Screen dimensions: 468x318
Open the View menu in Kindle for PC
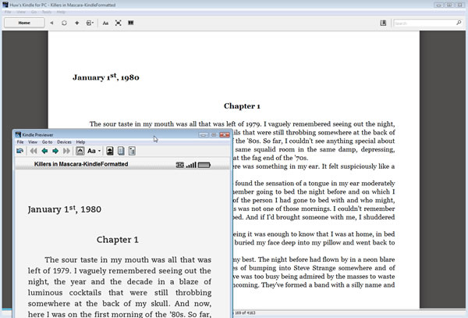click(21, 12)
